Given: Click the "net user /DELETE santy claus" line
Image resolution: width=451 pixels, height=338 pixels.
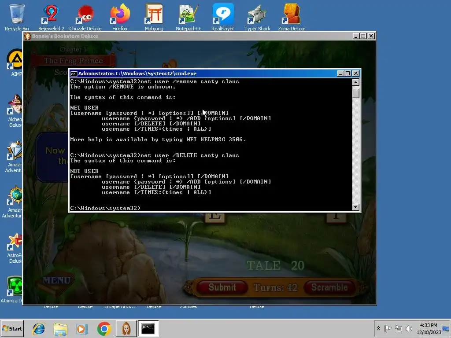Looking at the screenshot, I should pos(155,155).
